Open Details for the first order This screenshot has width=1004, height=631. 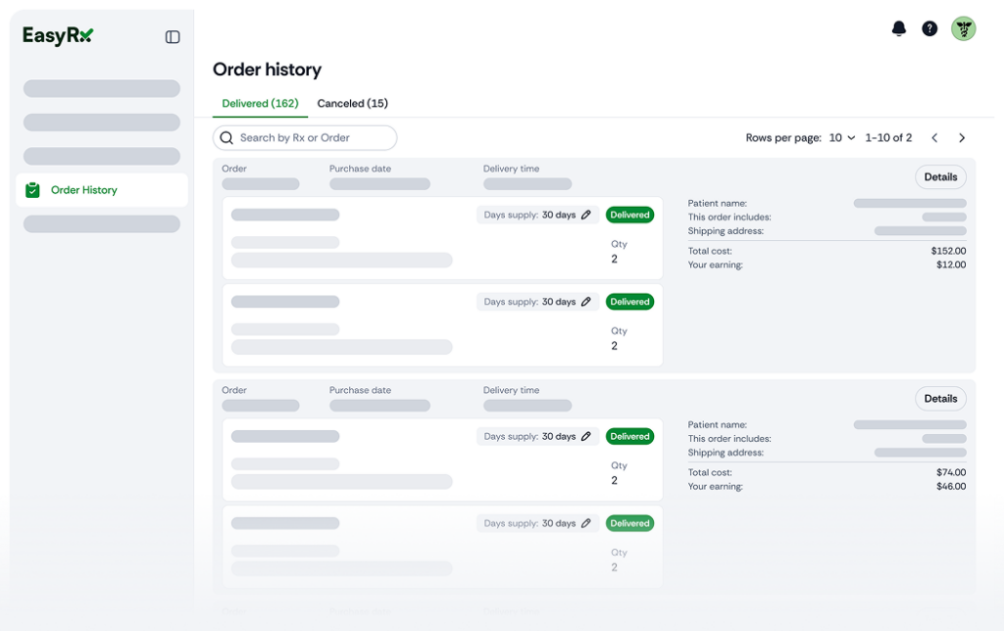tap(940, 177)
